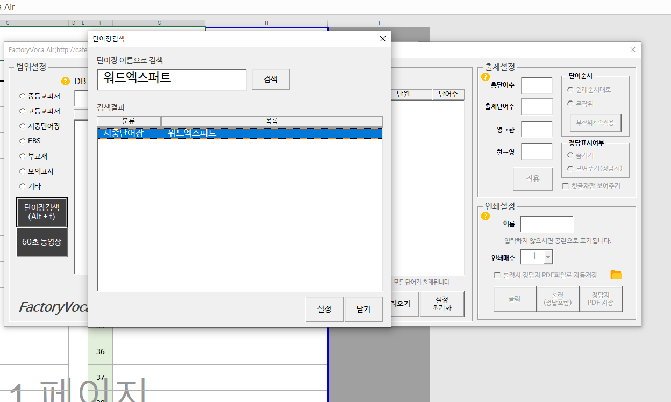Click the 60초 동영상 button

(42, 242)
